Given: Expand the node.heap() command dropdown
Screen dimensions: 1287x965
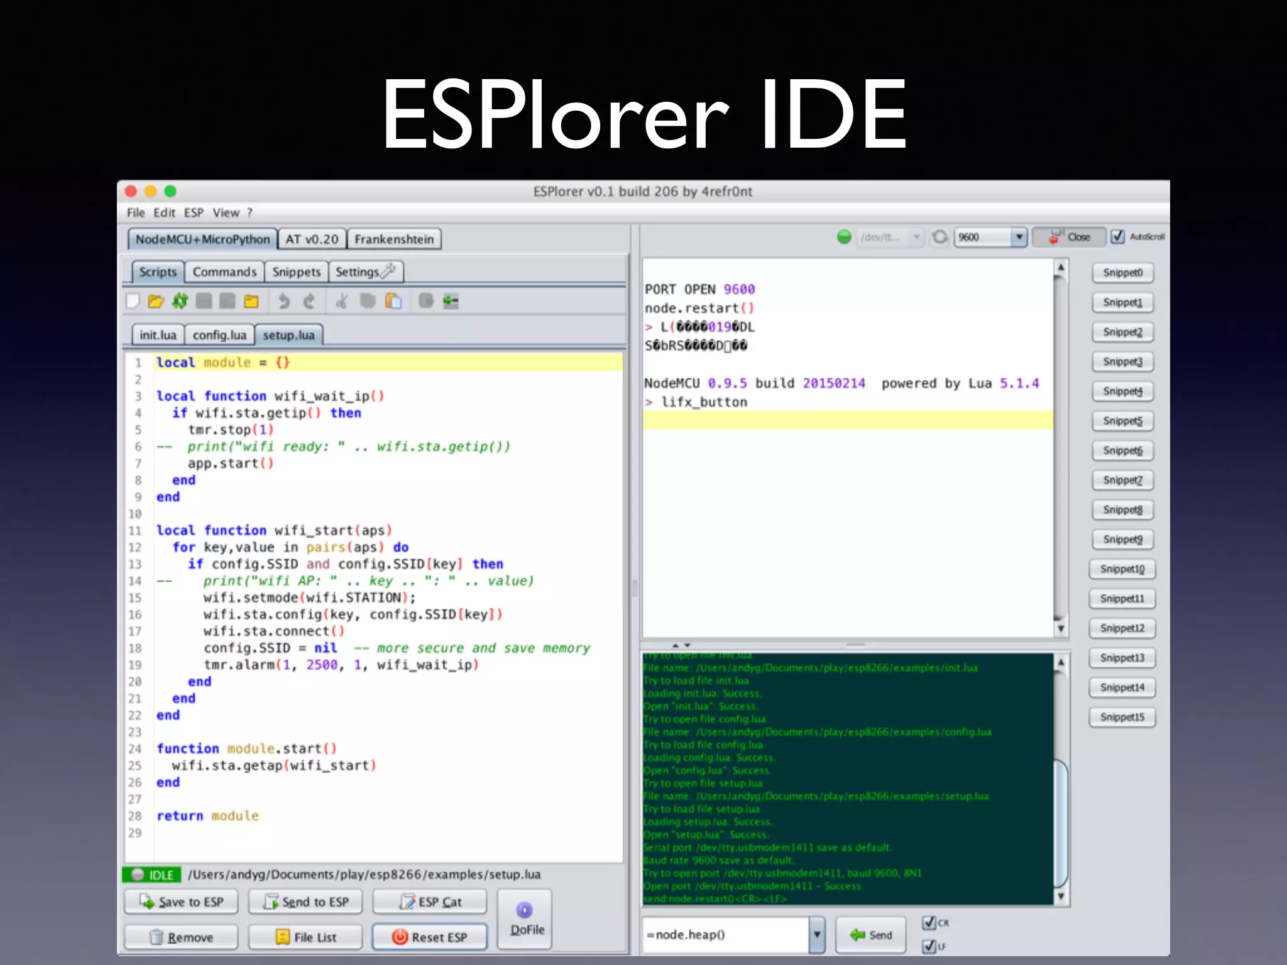Looking at the screenshot, I should (816, 934).
